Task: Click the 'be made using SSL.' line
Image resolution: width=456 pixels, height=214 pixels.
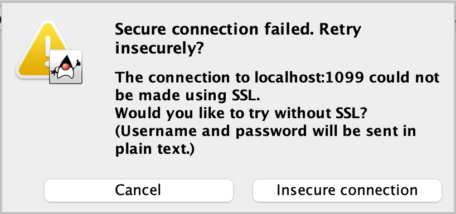Action: pyautogui.click(x=187, y=96)
